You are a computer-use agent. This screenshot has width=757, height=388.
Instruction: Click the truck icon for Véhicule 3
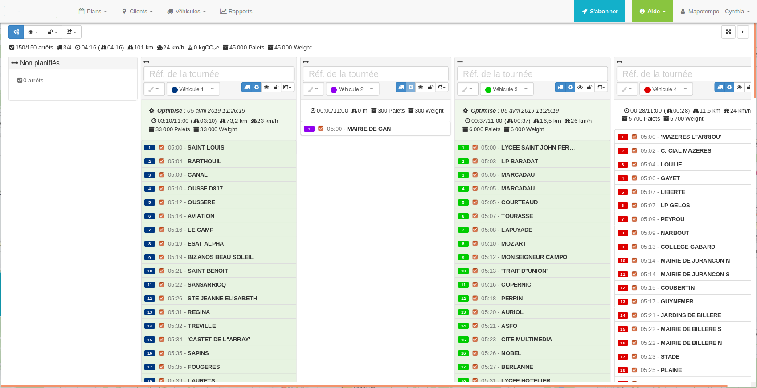coord(561,87)
